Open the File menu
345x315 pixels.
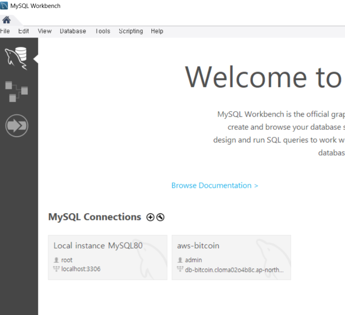coord(5,31)
